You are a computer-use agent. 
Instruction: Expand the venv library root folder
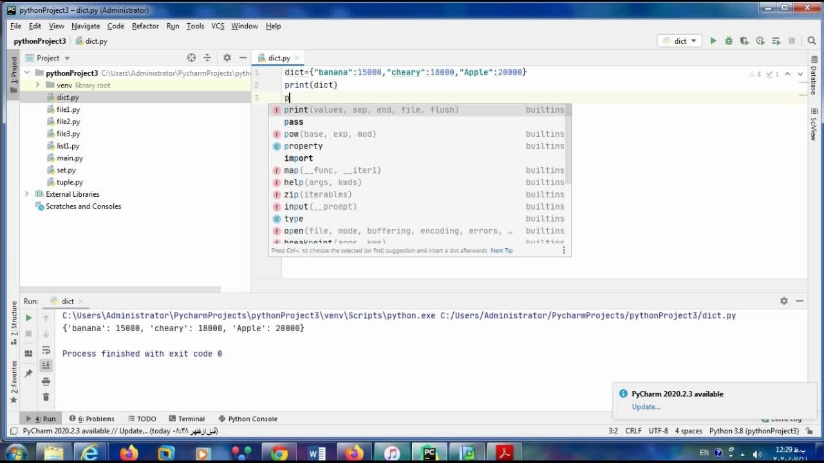pos(37,85)
